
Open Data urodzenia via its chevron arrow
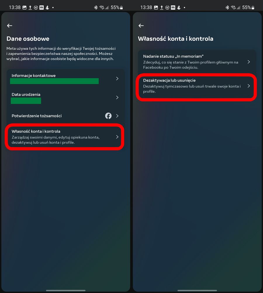117,98
